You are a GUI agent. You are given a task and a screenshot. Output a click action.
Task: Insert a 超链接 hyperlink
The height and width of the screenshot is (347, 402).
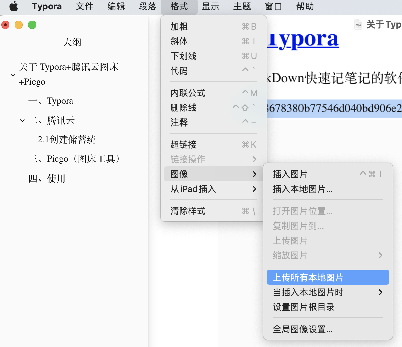(x=214, y=145)
